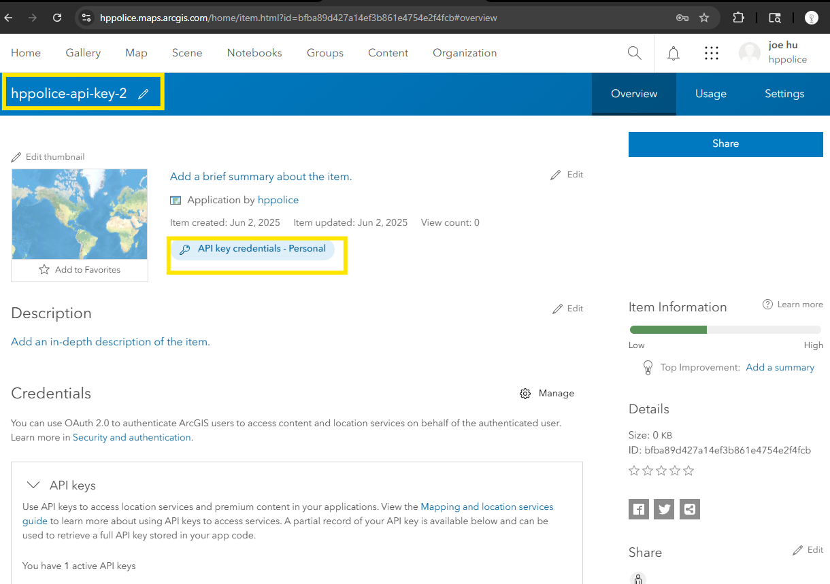Go back in the browser

coord(9,18)
